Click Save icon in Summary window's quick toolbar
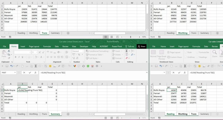The width and height of the screenshot is (223, 120). [7, 66]
